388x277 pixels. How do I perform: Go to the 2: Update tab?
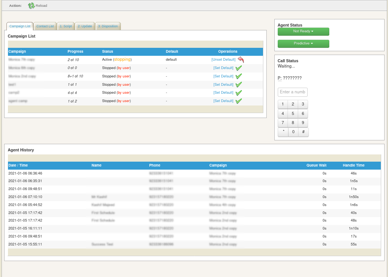[x=85, y=26]
